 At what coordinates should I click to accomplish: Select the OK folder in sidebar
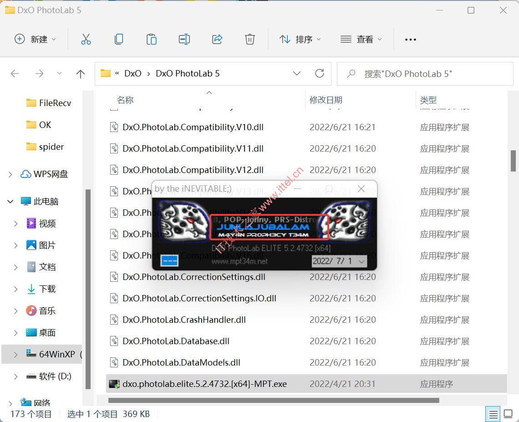39,125
